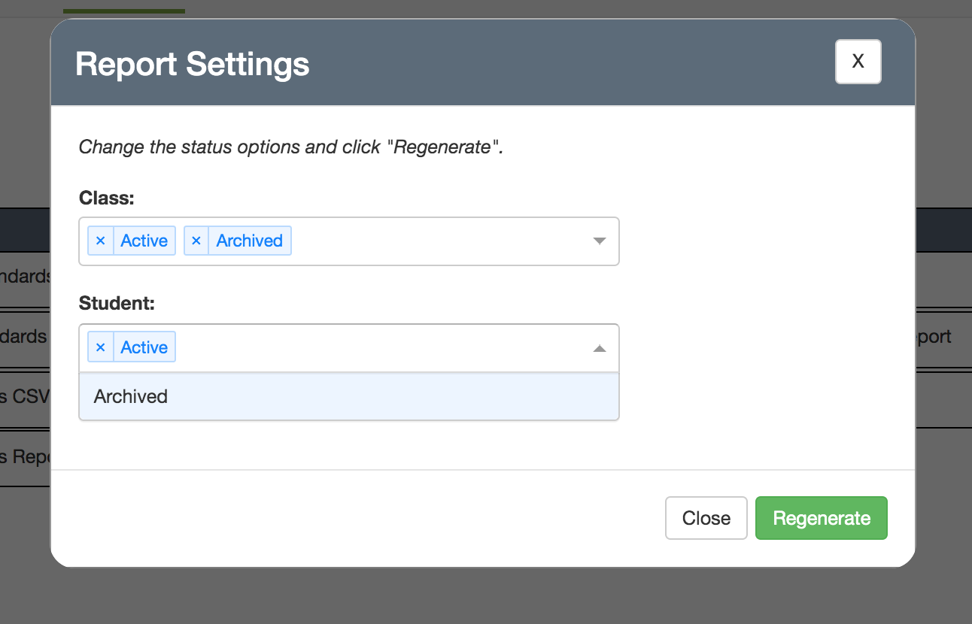The height and width of the screenshot is (624, 972).
Task: Click the "Class:" field label
Action: (x=107, y=198)
